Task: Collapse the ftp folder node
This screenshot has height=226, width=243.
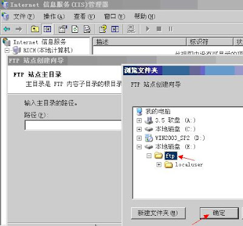Action: coord(149,156)
